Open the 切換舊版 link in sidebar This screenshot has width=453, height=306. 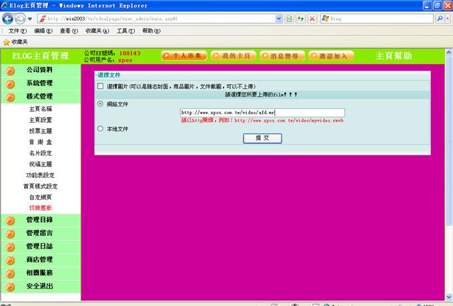click(40, 208)
